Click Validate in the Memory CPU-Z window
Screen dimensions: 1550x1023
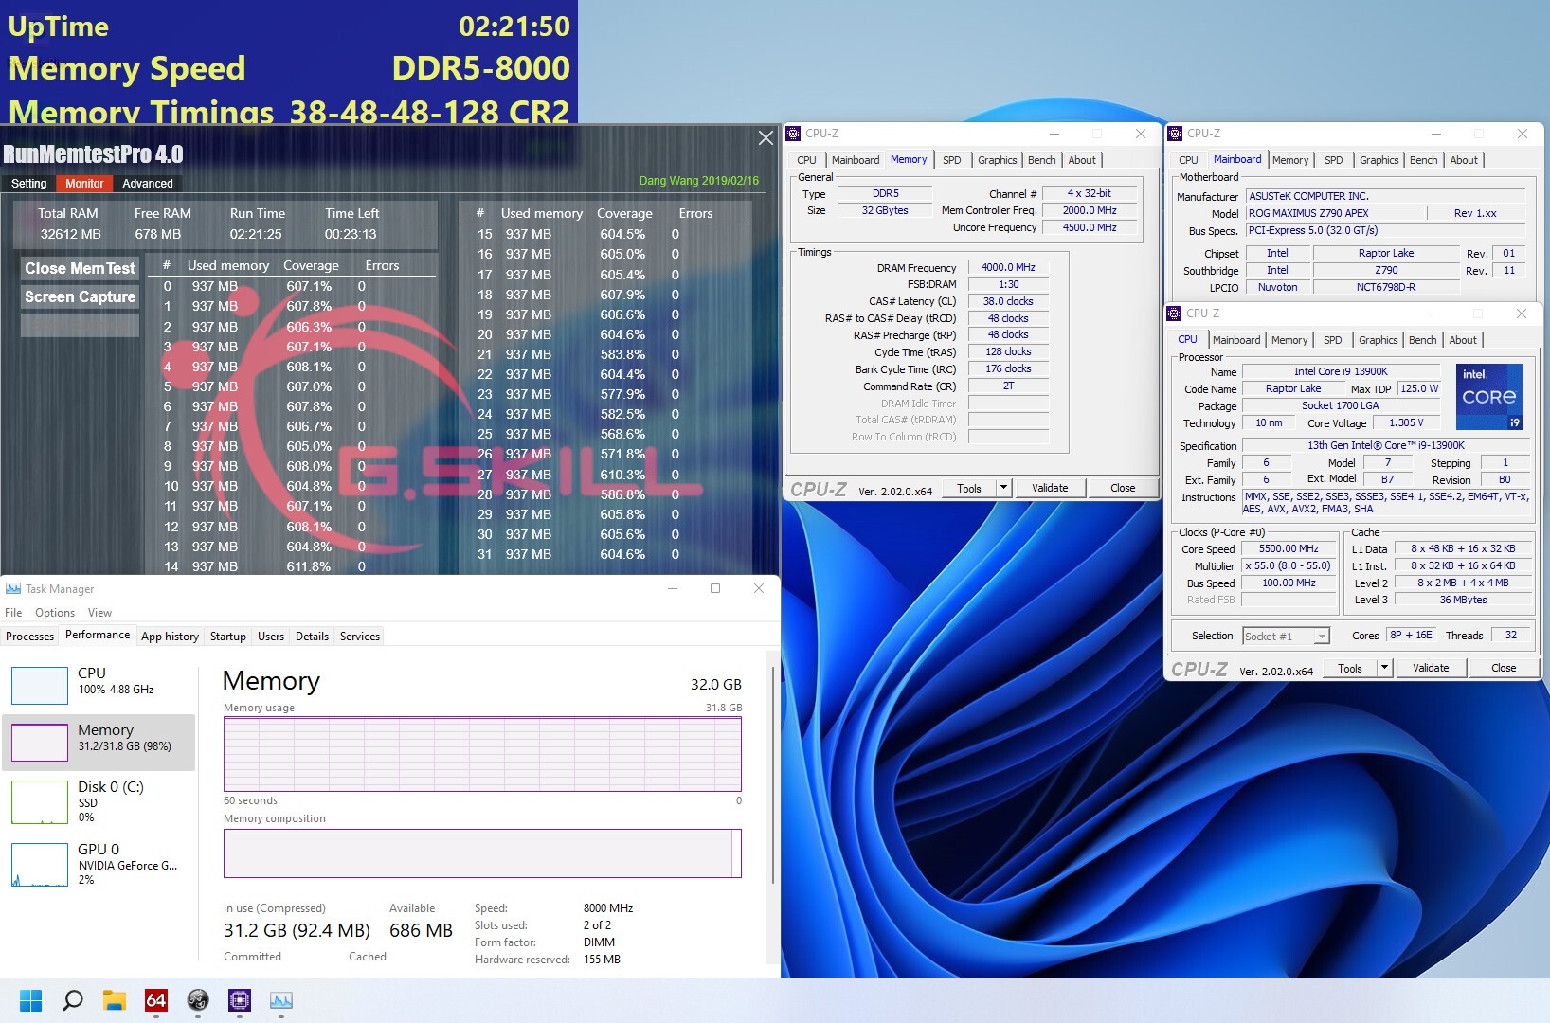point(1050,488)
